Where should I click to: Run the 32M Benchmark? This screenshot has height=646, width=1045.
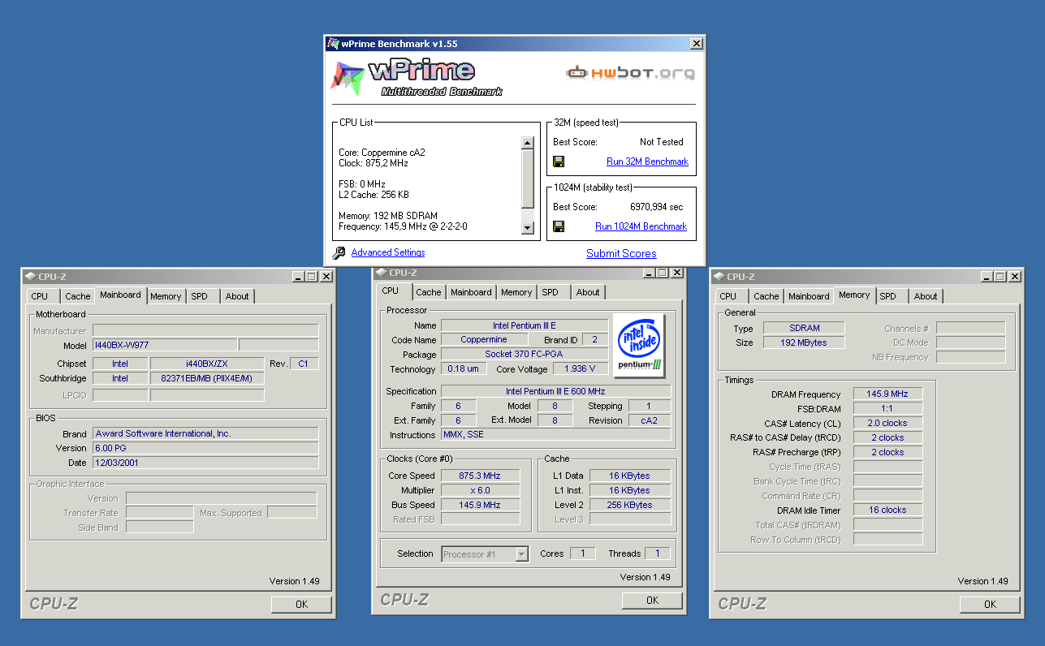click(647, 161)
